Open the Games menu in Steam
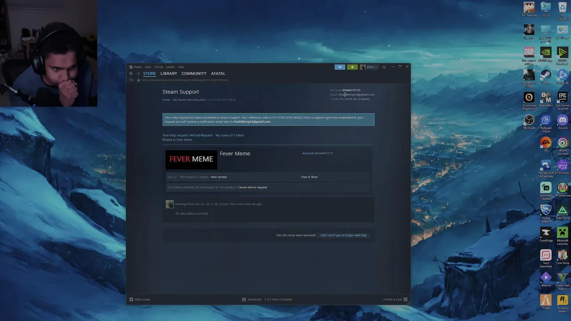 [x=170, y=67]
